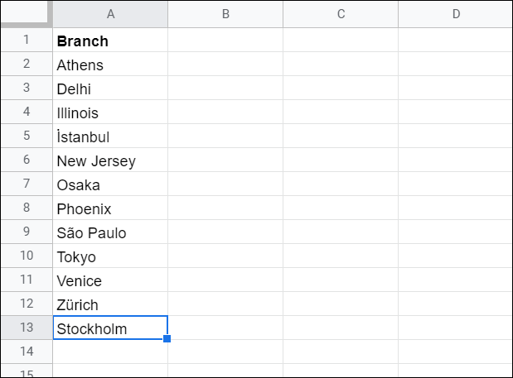This screenshot has width=513, height=378.
Task: Select column B header
Action: [225, 14]
